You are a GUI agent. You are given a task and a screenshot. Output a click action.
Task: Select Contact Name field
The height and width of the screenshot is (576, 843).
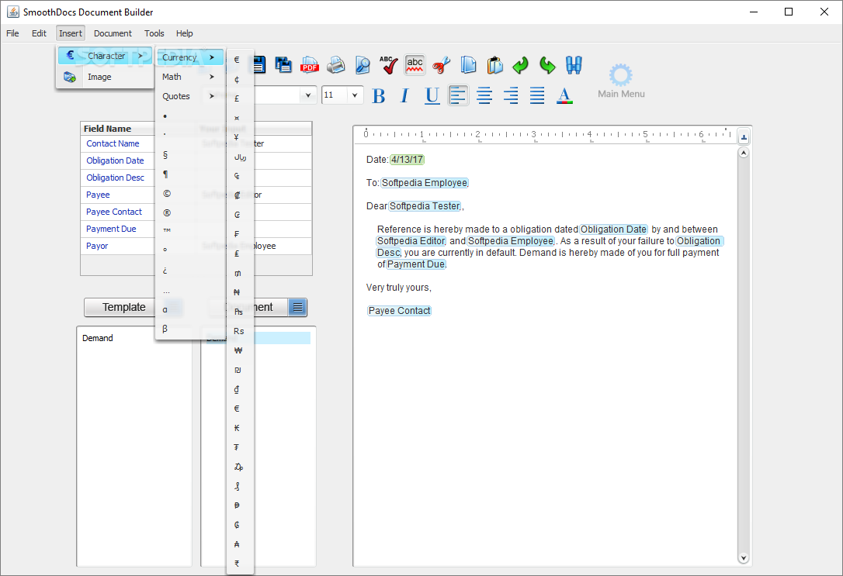(x=113, y=143)
